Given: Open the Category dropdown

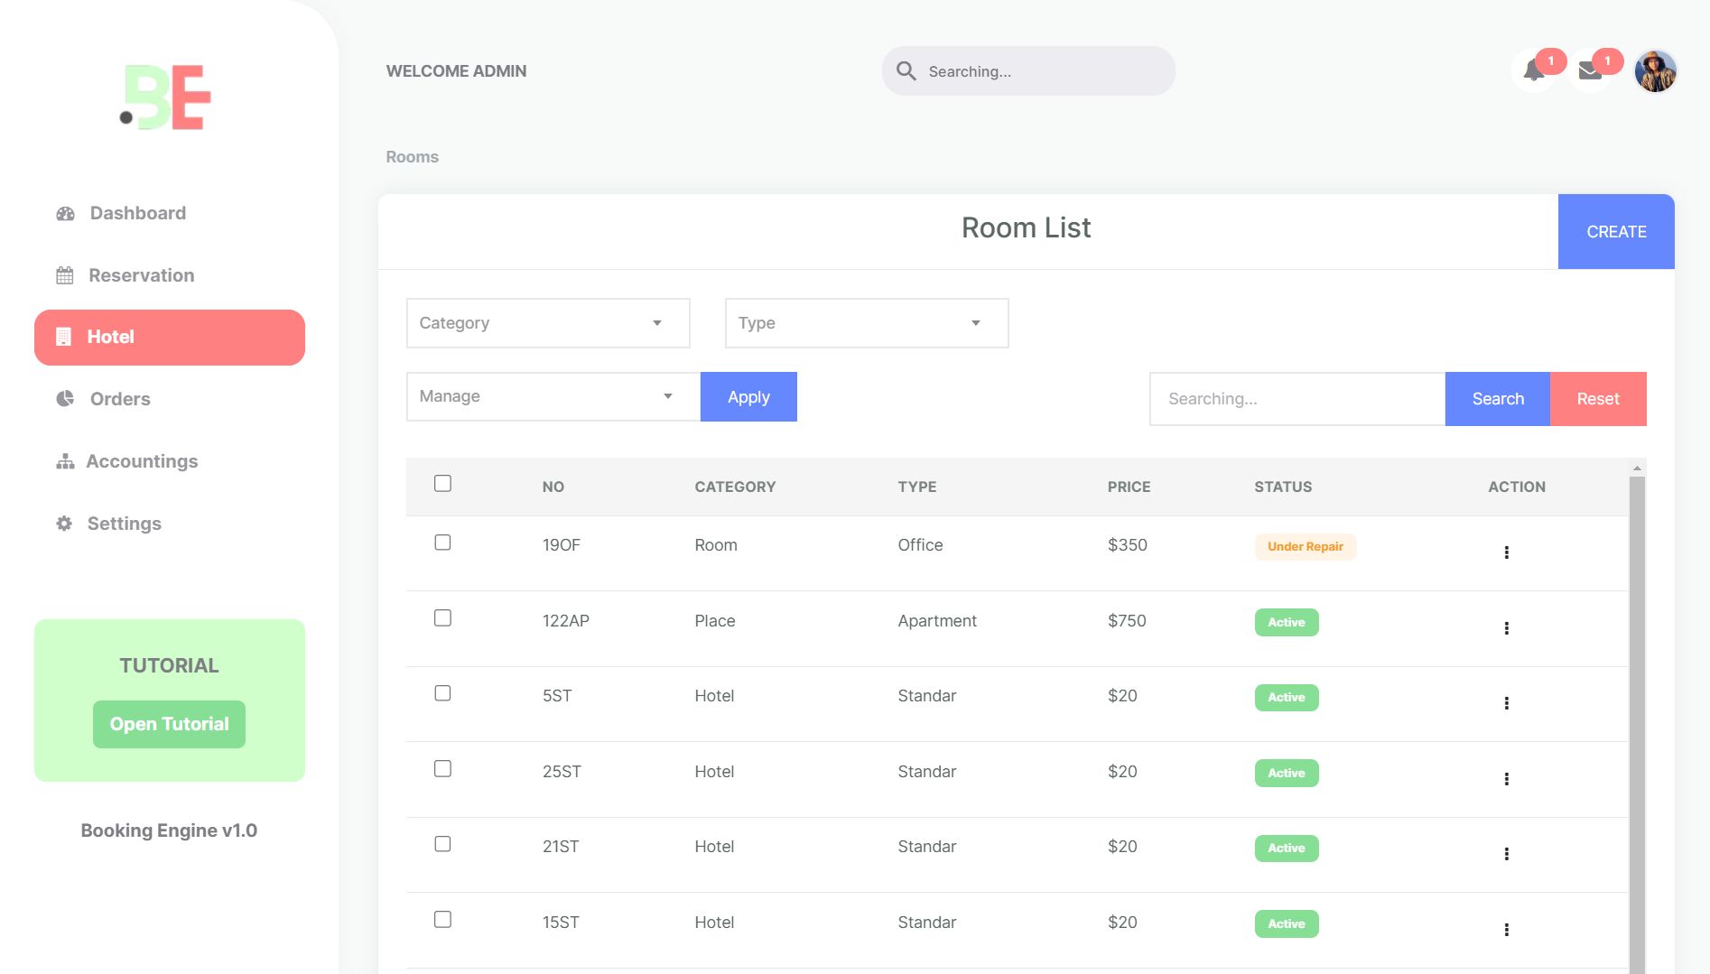Looking at the screenshot, I should click(x=547, y=322).
